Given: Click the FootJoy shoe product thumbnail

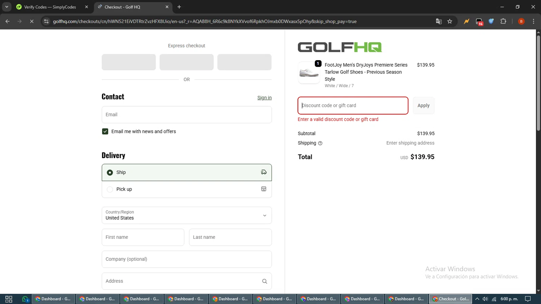Looking at the screenshot, I should click(x=309, y=73).
